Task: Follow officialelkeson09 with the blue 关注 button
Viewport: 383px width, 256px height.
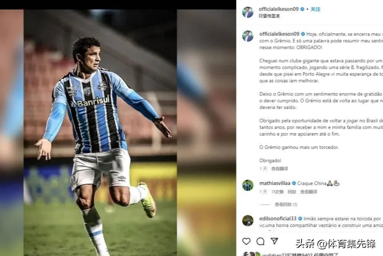Action: click(316, 9)
